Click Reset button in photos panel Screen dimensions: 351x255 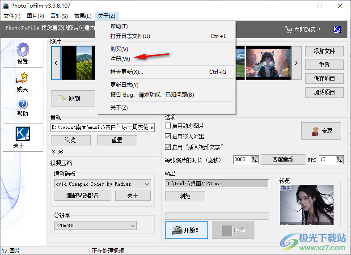324,65
